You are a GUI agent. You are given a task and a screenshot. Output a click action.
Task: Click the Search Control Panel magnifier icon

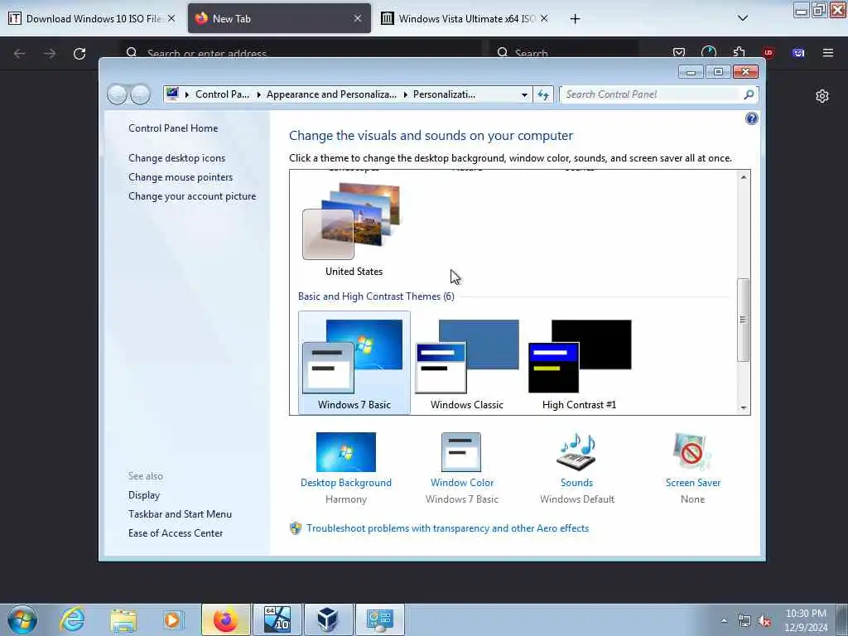[x=749, y=94]
